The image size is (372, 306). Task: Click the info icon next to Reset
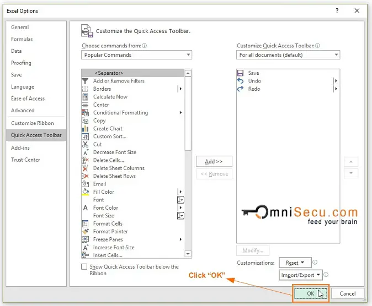click(315, 262)
